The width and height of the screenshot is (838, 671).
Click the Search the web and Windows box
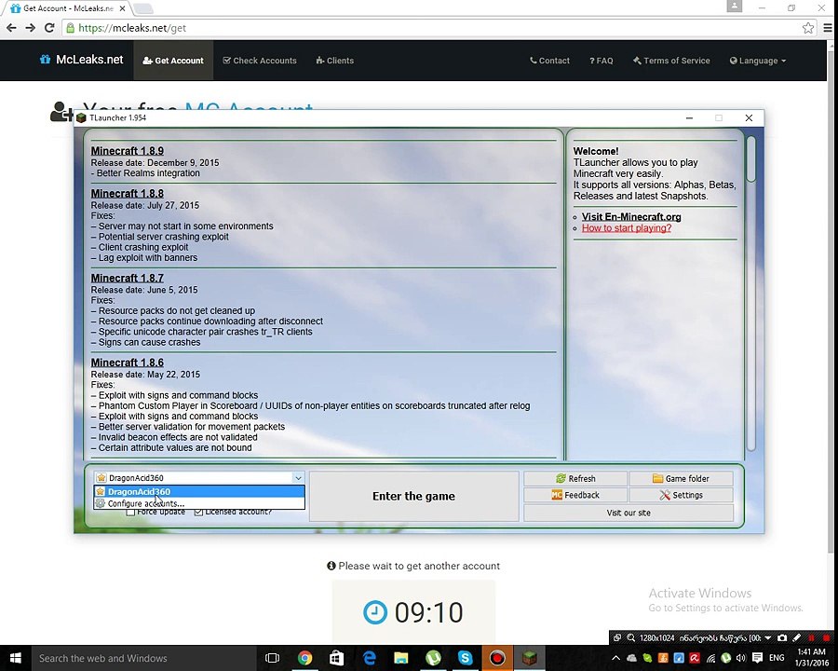click(x=144, y=658)
